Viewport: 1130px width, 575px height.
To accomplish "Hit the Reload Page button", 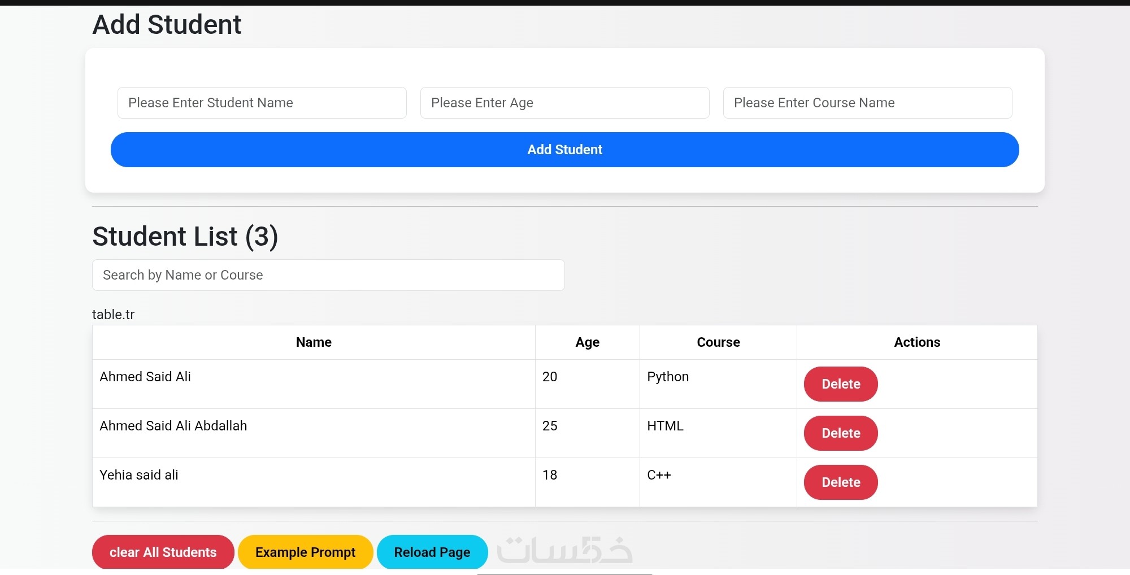I will pyautogui.click(x=432, y=552).
